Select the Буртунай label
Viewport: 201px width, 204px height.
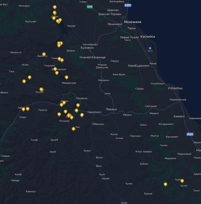click(31, 22)
